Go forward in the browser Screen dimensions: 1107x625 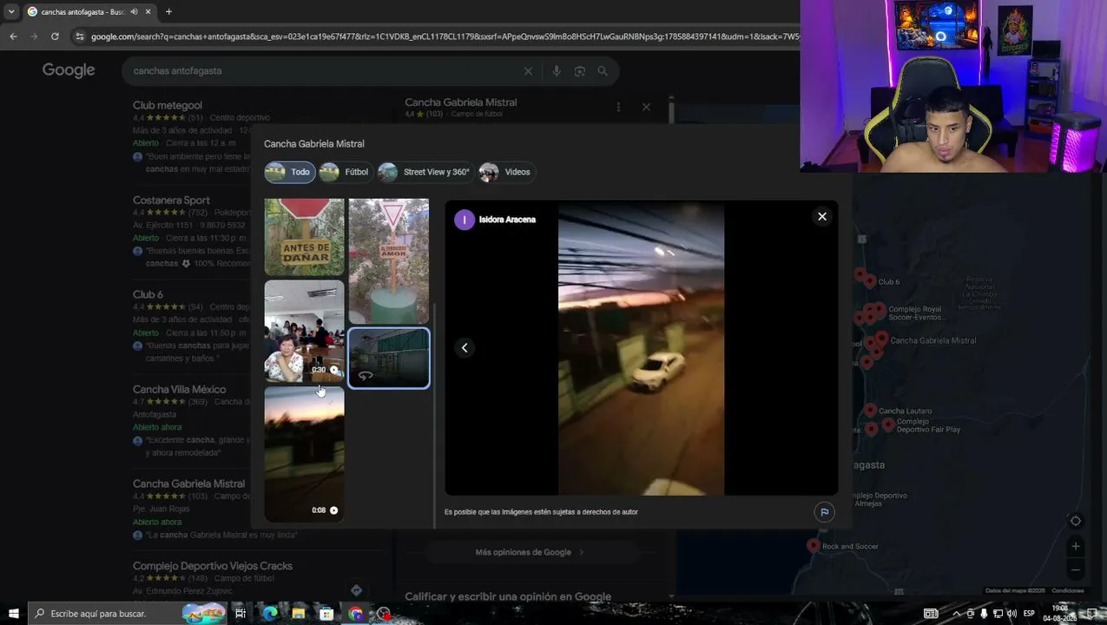(x=34, y=36)
